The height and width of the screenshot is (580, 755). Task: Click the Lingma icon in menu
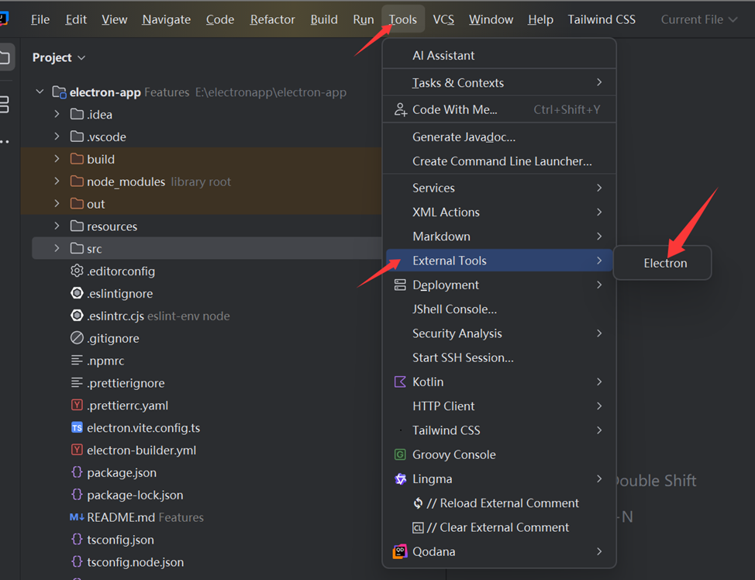pos(400,479)
